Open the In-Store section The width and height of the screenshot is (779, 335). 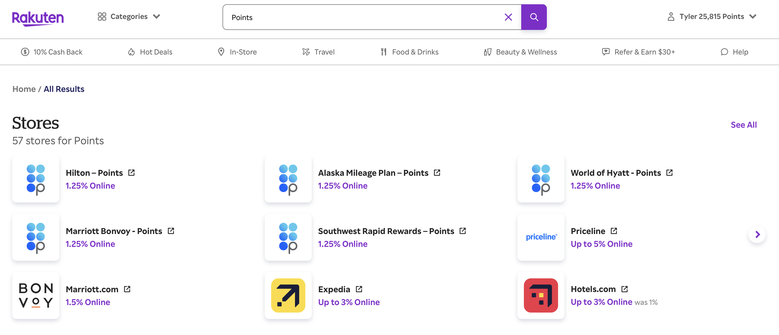(237, 52)
